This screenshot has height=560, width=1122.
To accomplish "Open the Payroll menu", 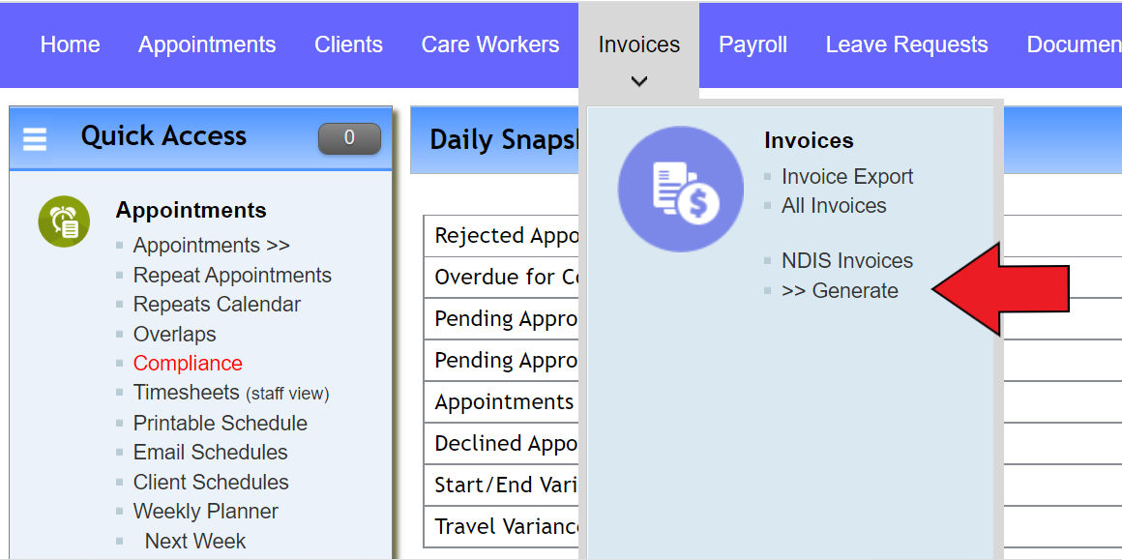I will tap(753, 44).
